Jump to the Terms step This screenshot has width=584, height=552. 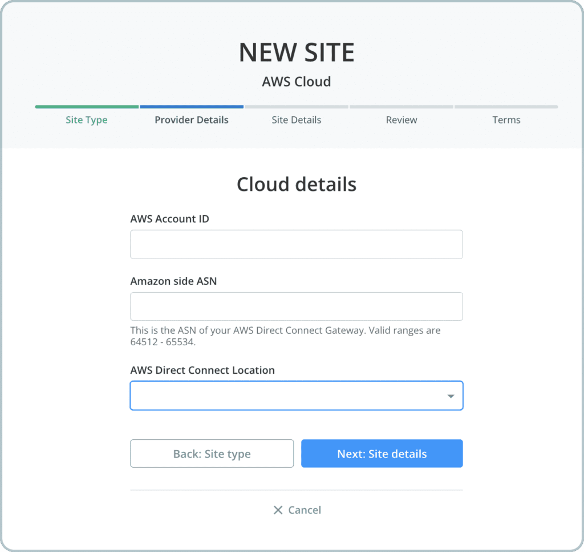pos(506,120)
